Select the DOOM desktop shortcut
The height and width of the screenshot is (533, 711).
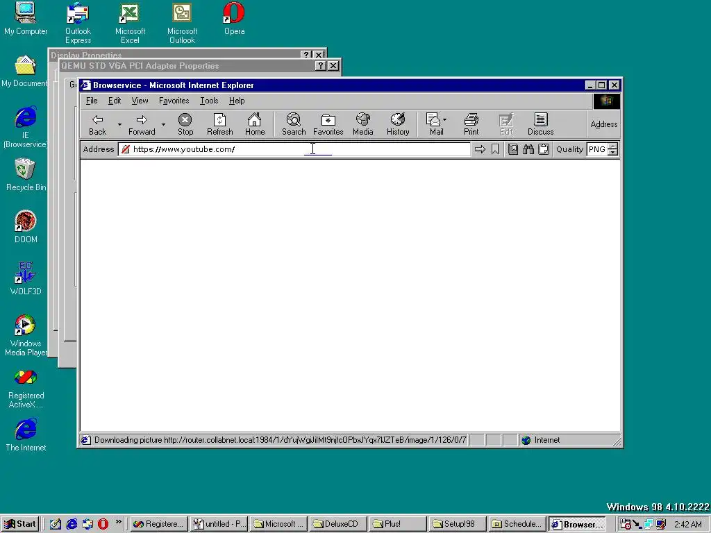pyautogui.click(x=26, y=227)
